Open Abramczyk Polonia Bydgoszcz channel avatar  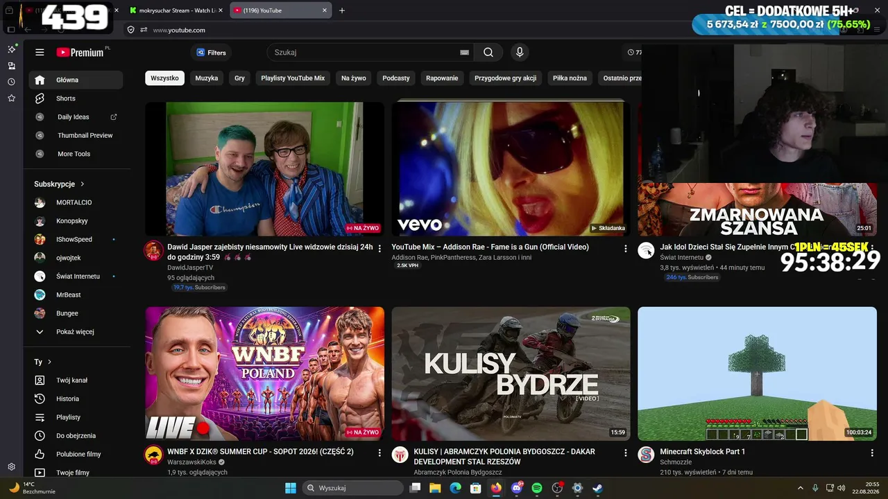coord(400,455)
